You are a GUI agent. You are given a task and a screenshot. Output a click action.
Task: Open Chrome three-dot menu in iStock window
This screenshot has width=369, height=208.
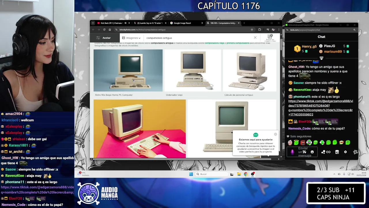278,29
